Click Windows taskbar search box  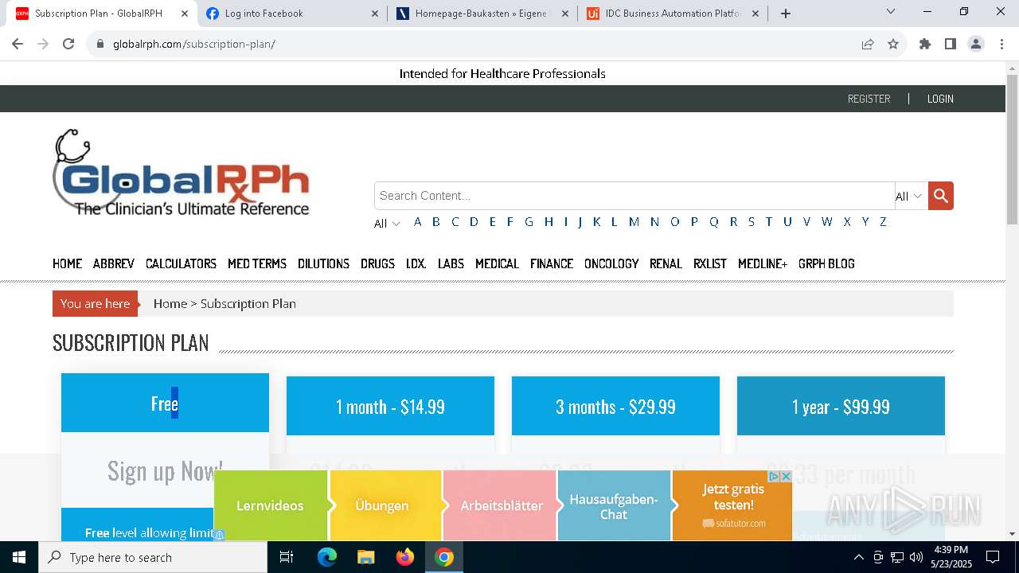(x=153, y=557)
